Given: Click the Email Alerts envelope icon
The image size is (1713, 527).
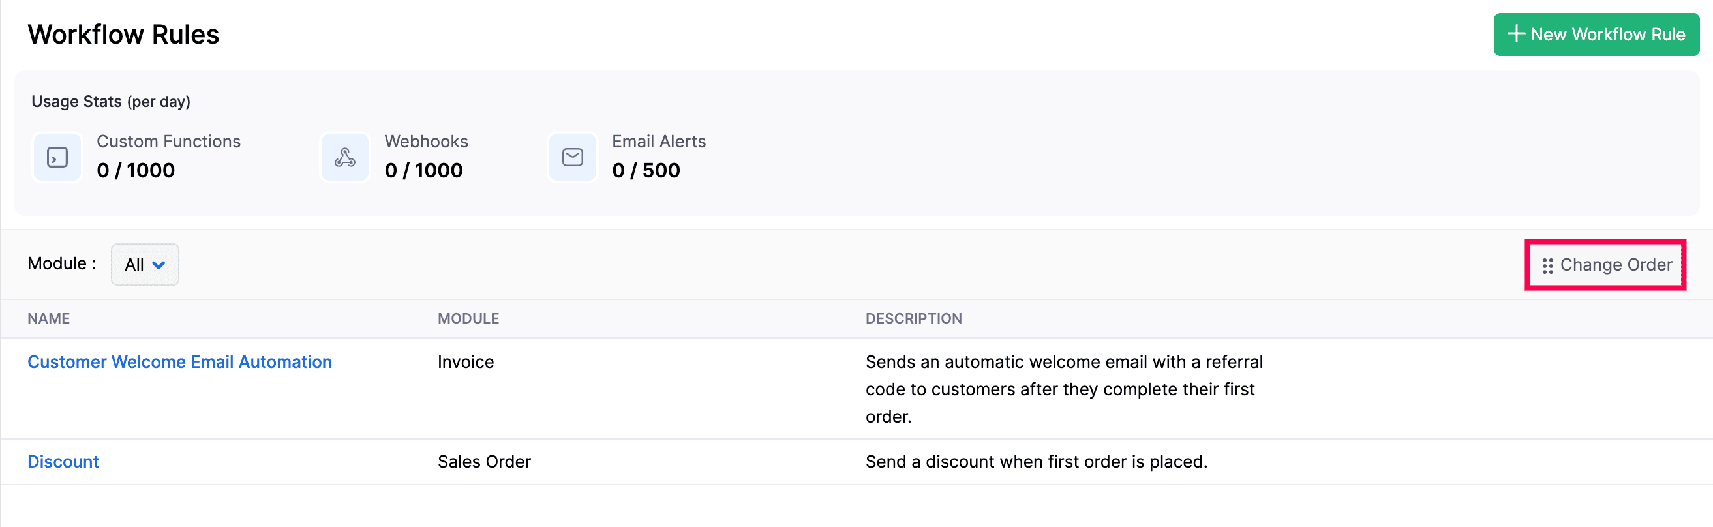Looking at the screenshot, I should (x=572, y=157).
